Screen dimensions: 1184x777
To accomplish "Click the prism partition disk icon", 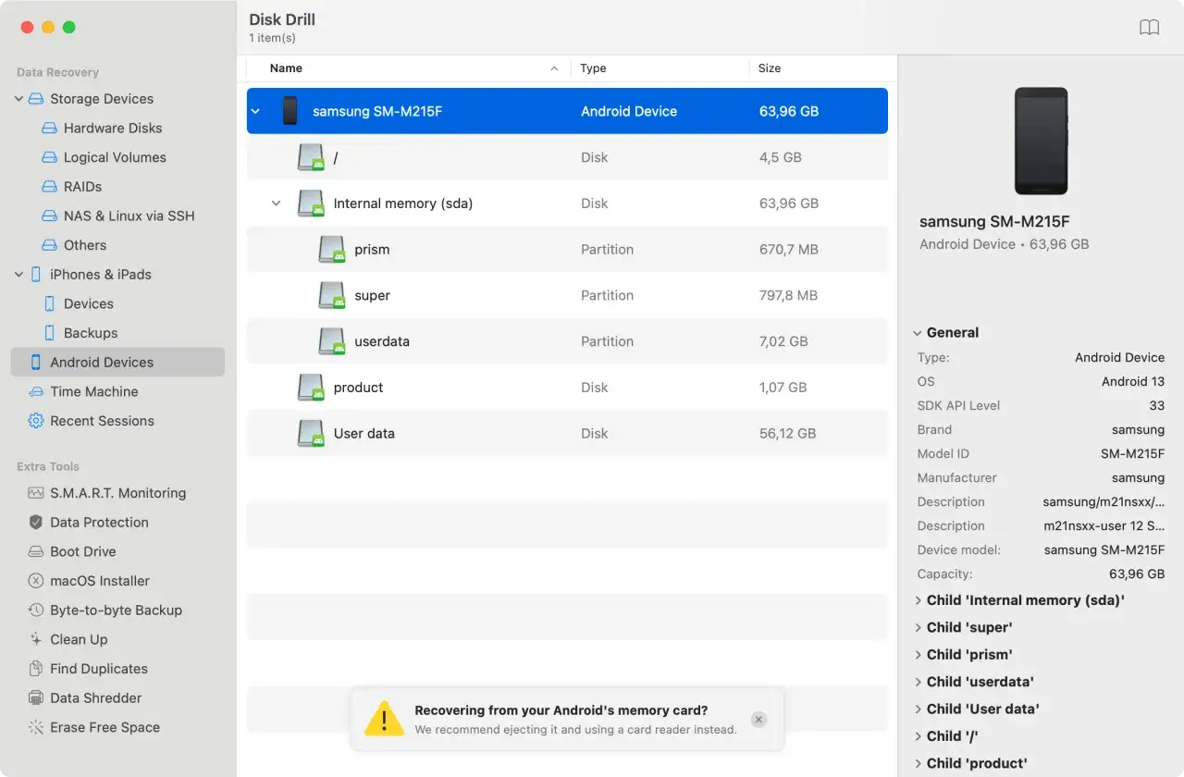I will coord(332,250).
